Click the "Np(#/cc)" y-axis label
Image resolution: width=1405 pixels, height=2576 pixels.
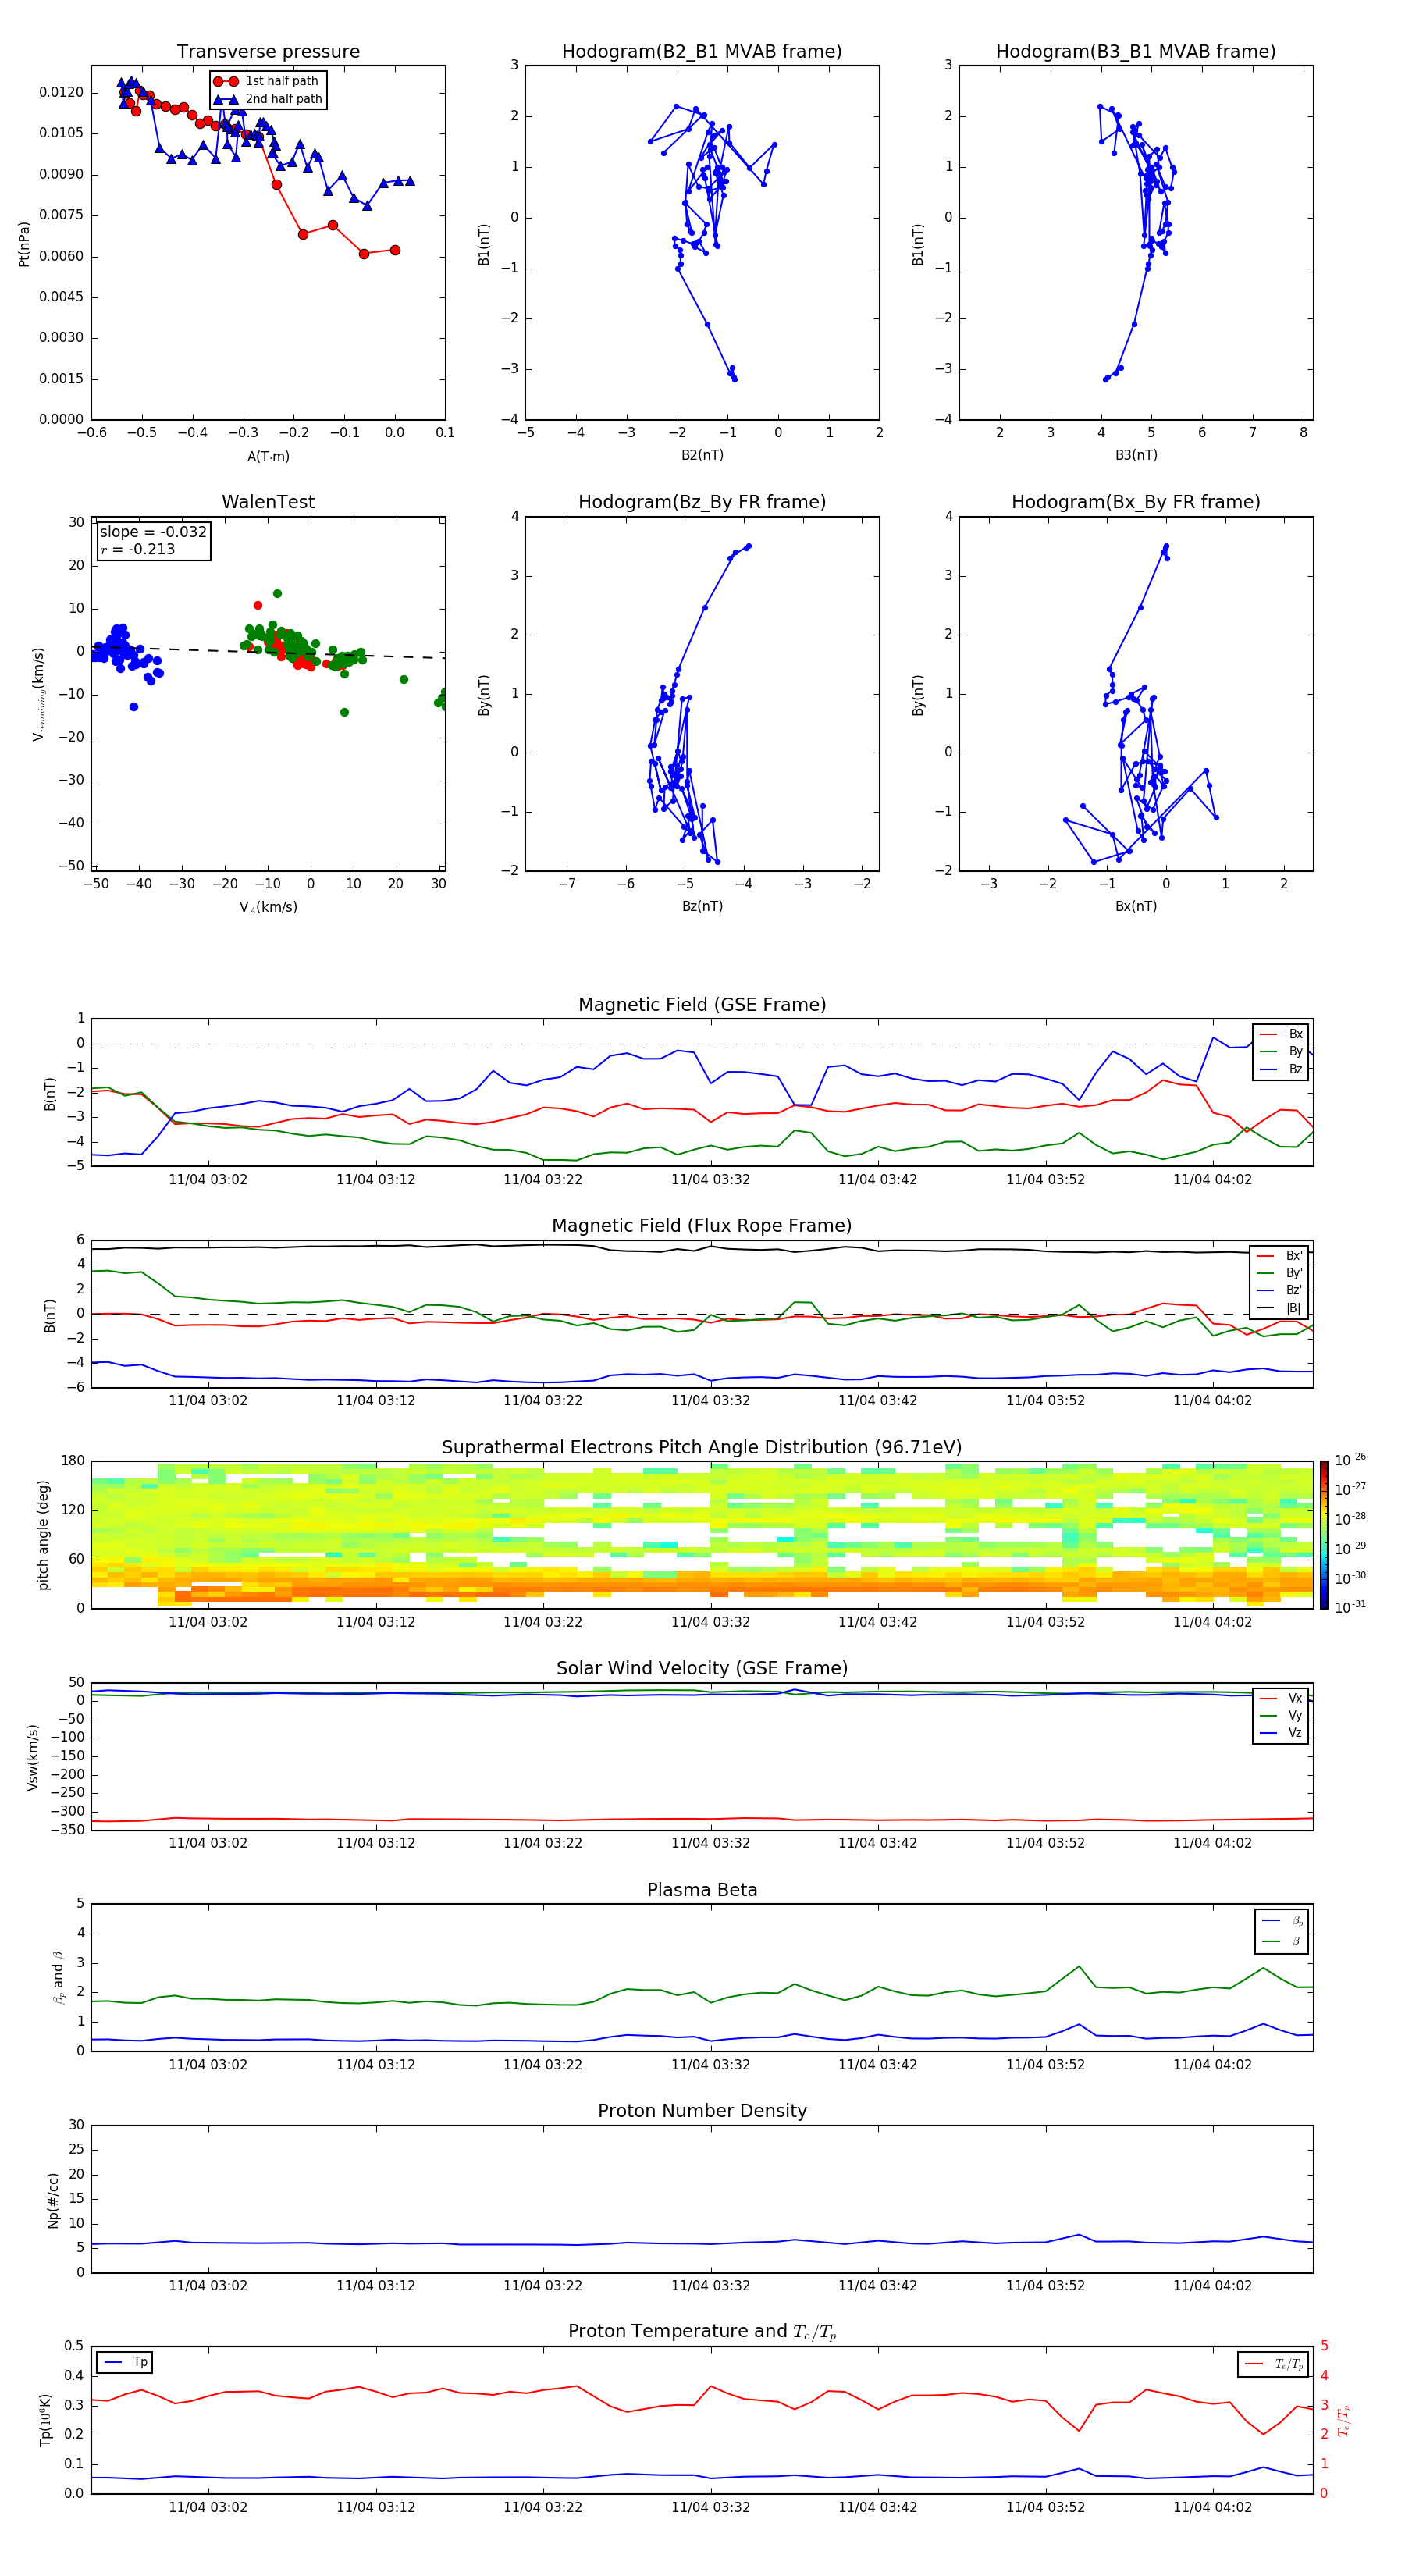(x=53, y=2200)
